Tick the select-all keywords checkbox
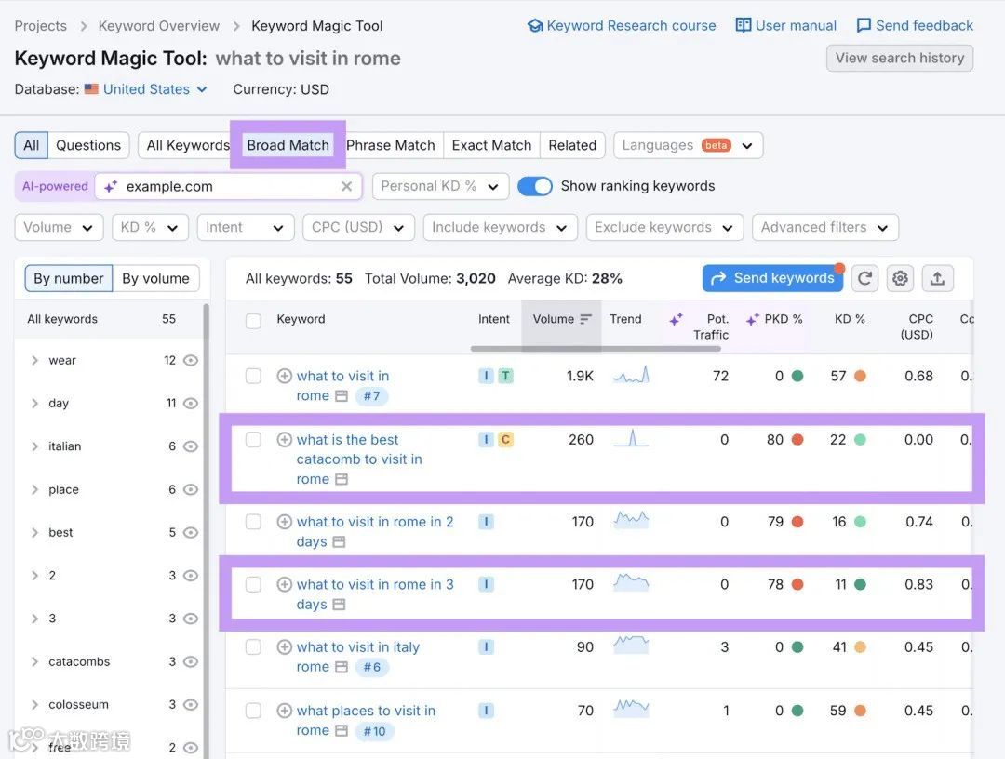Viewport: 1005px width, 759px height. click(253, 321)
